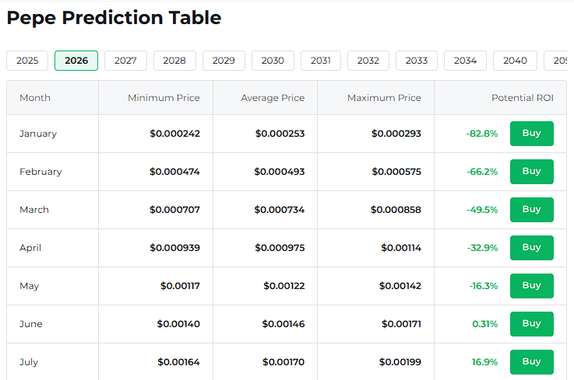Open the 2028 prediction tab

pyautogui.click(x=174, y=61)
